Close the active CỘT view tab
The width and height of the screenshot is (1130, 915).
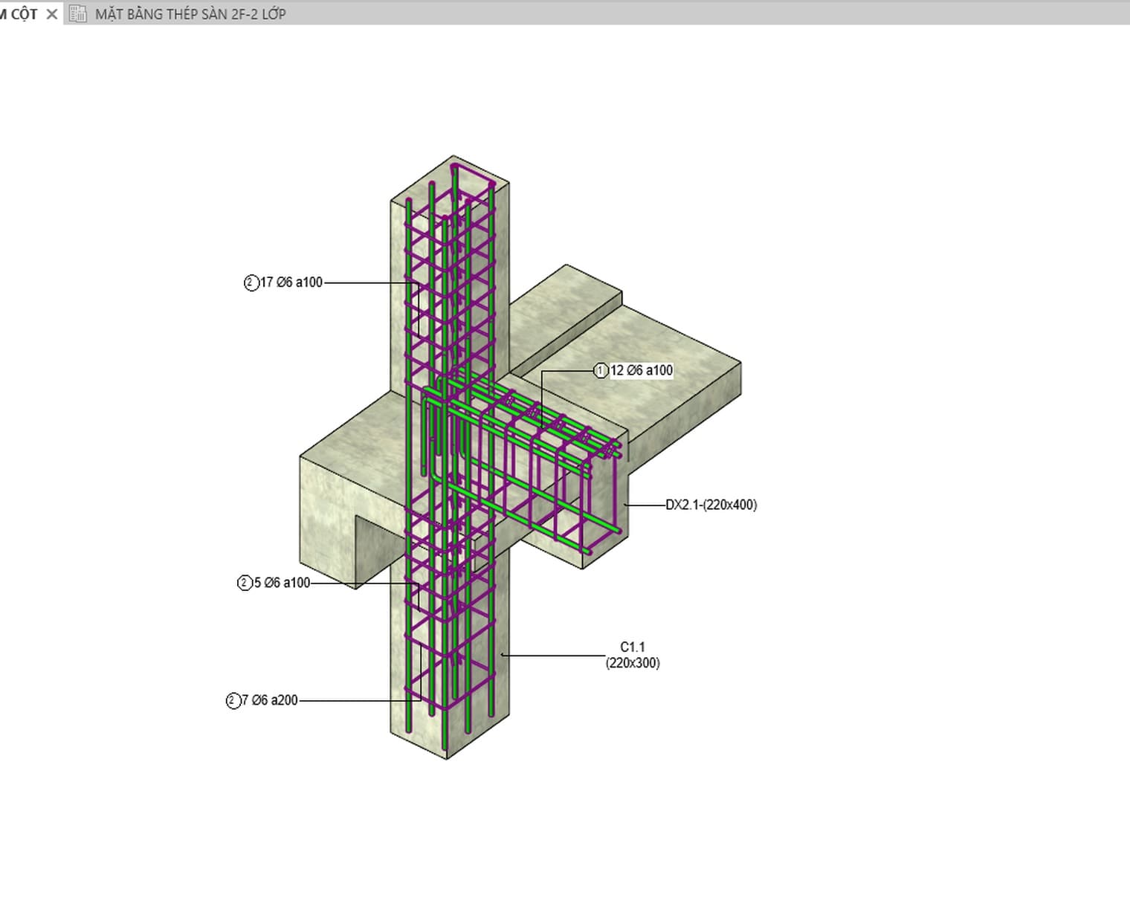(x=51, y=14)
